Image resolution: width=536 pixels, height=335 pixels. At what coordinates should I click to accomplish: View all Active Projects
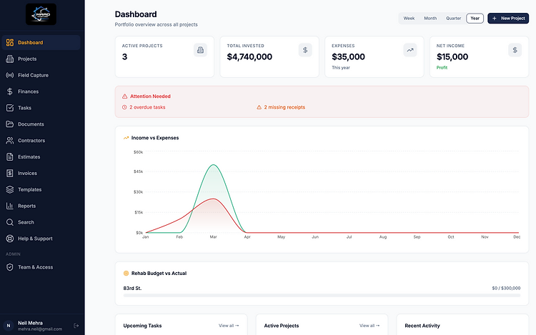[369, 326]
